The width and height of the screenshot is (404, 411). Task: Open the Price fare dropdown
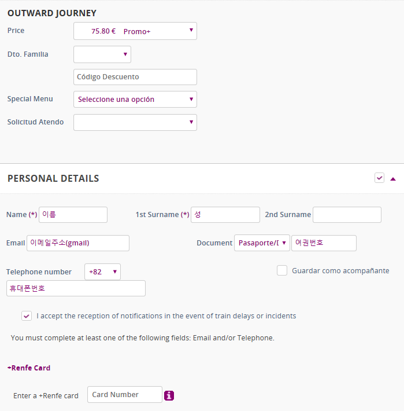pyautogui.click(x=135, y=31)
